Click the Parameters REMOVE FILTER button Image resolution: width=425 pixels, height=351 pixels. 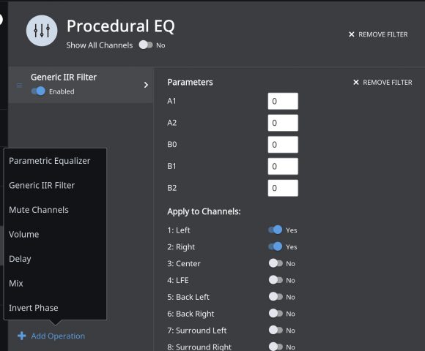tap(382, 82)
